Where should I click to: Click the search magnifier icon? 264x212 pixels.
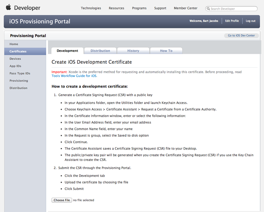click(x=208, y=9)
